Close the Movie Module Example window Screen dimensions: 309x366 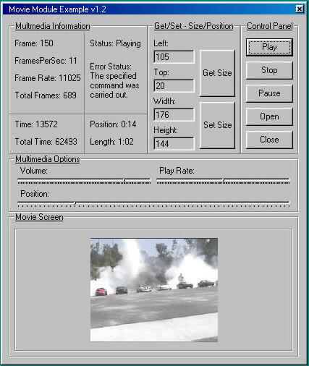300,9
